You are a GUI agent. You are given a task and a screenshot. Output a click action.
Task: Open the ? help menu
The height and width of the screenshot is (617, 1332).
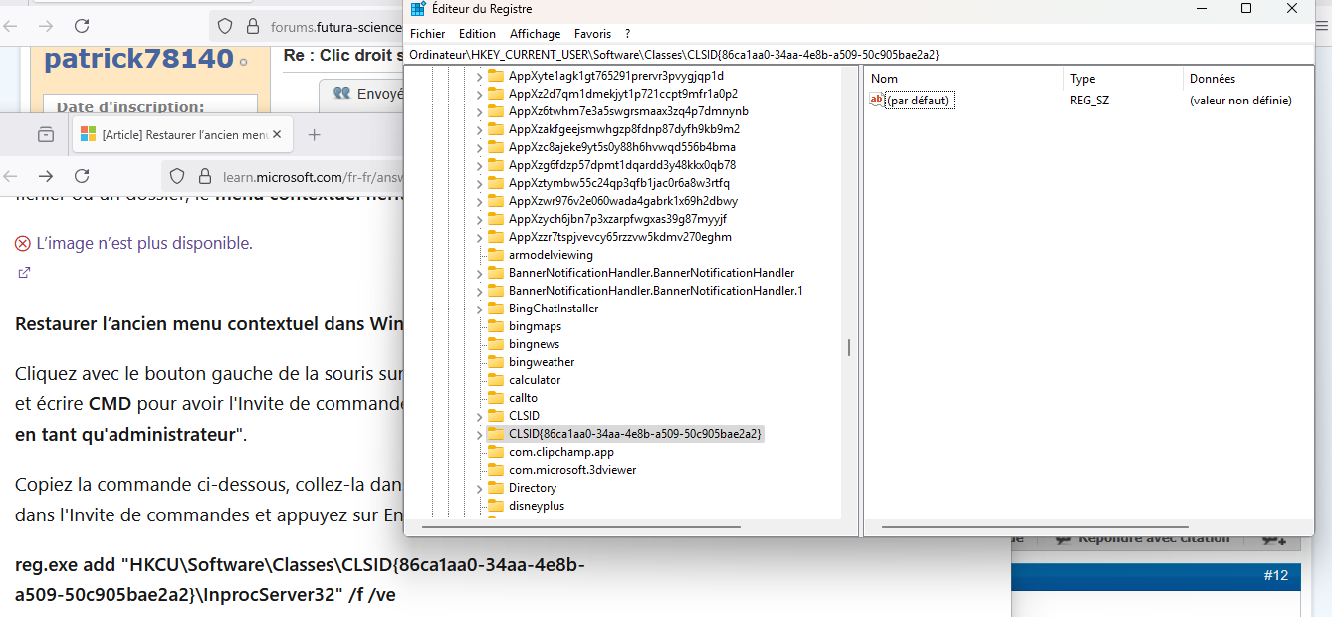pos(627,34)
